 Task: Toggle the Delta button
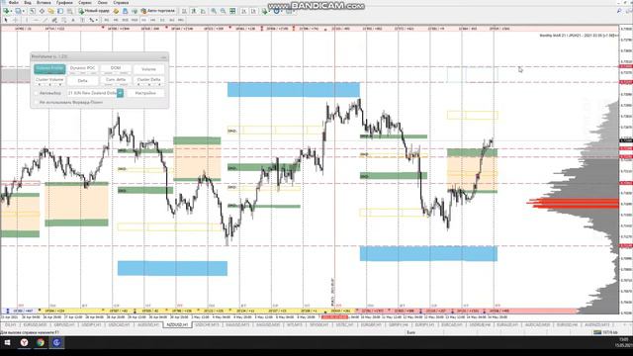[x=83, y=81]
